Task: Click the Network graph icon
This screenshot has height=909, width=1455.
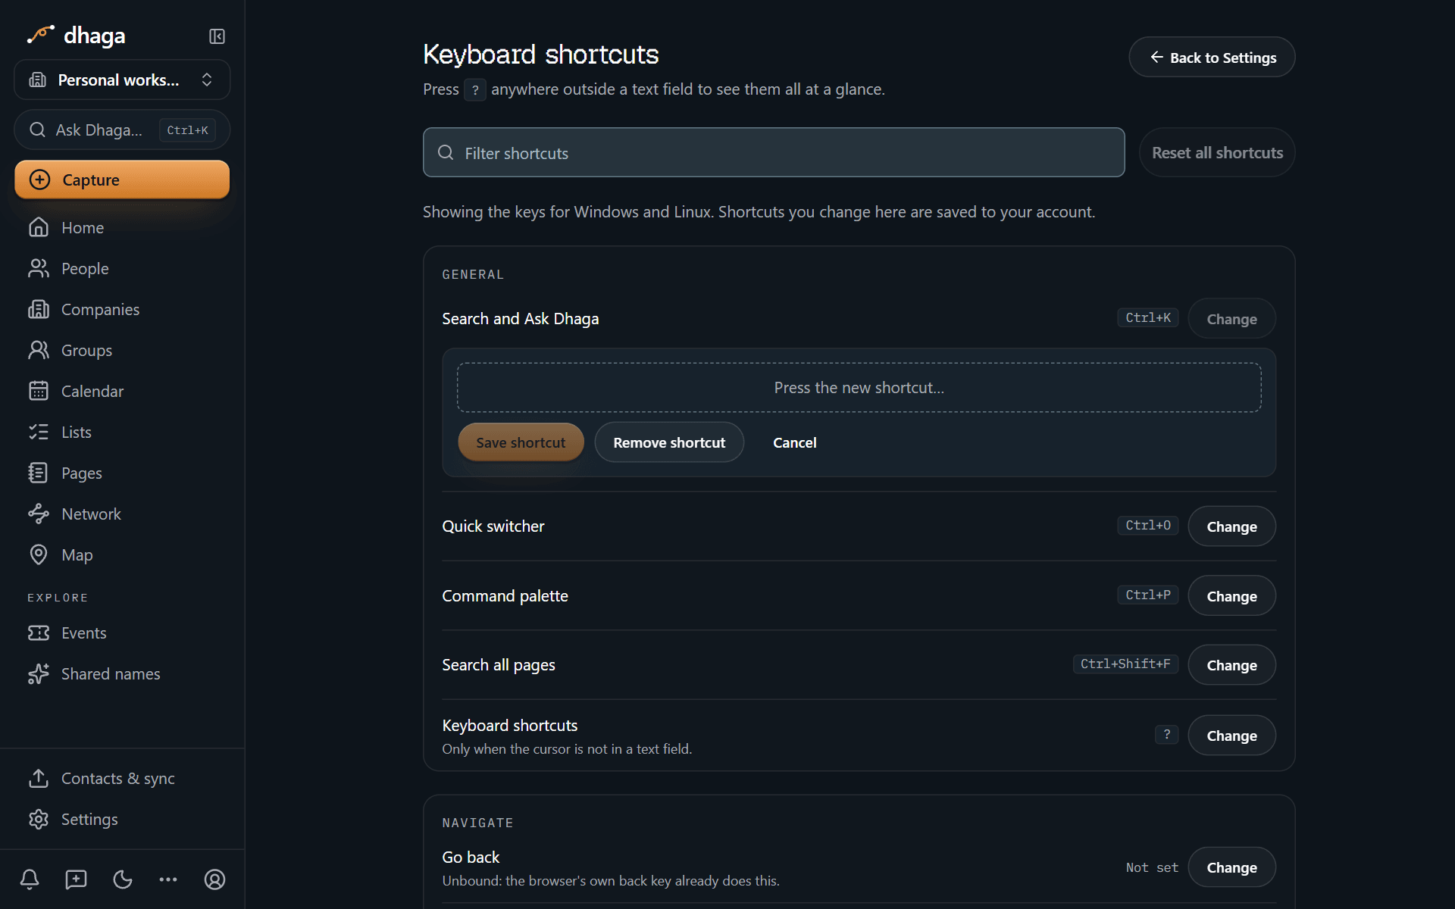Action: [39, 514]
